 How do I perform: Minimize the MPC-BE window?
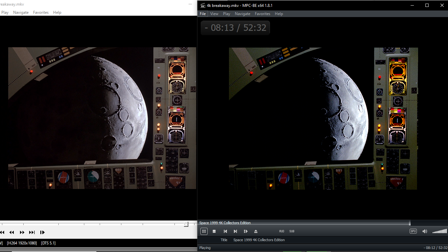412,5
